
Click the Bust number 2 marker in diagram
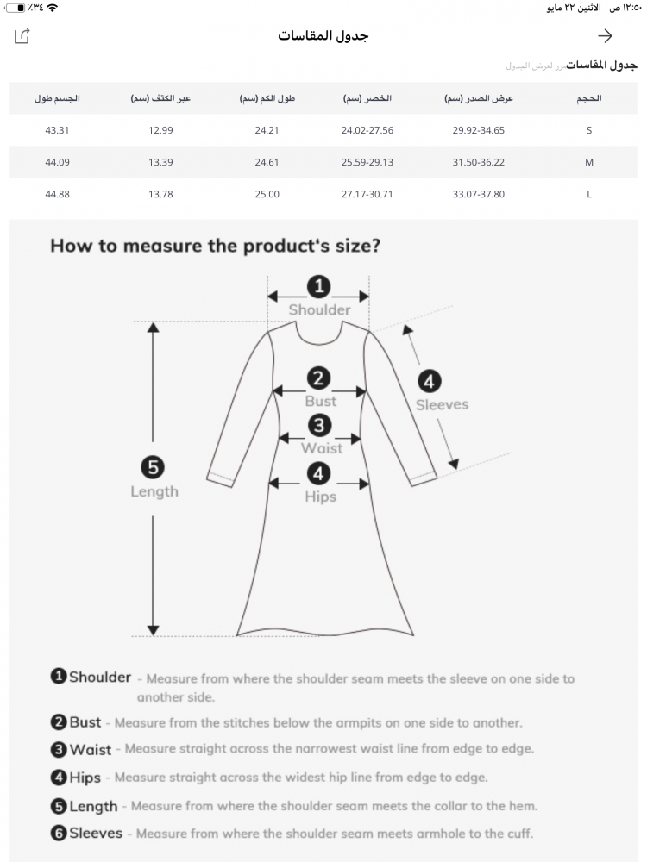pyautogui.click(x=319, y=378)
